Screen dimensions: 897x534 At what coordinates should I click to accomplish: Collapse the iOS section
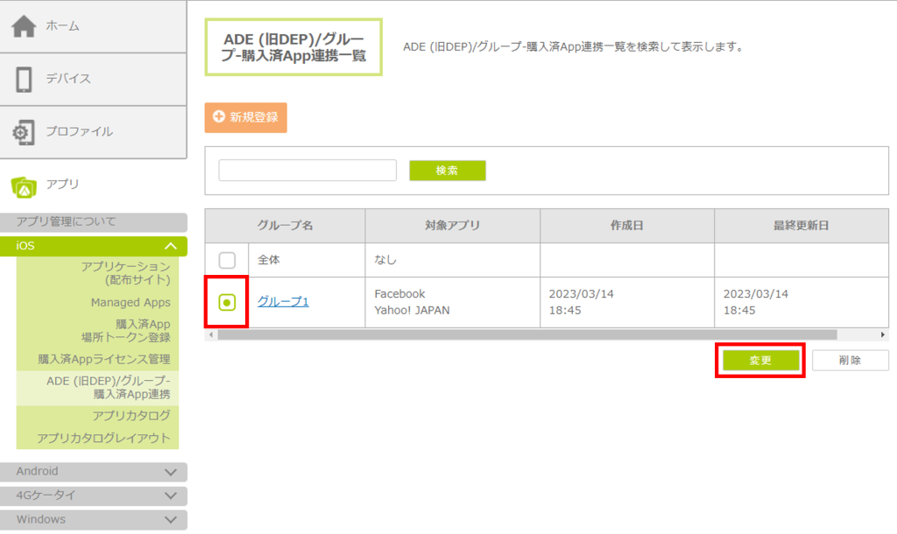click(x=171, y=246)
